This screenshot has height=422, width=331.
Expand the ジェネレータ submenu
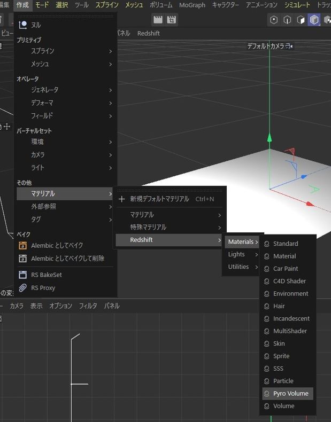65,90
